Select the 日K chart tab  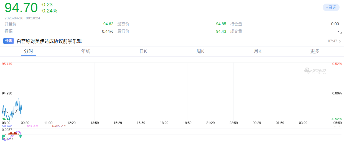tap(143, 51)
